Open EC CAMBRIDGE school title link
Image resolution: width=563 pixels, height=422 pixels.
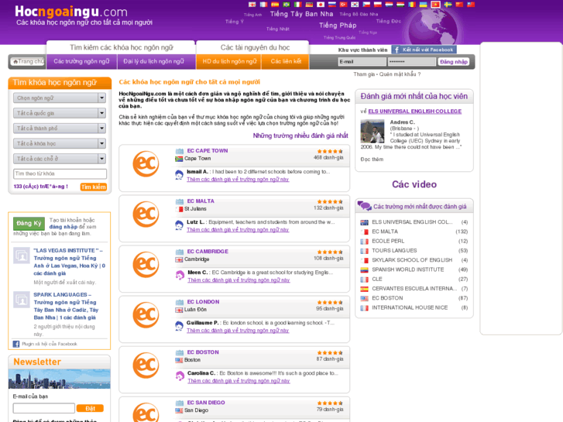[x=208, y=252]
